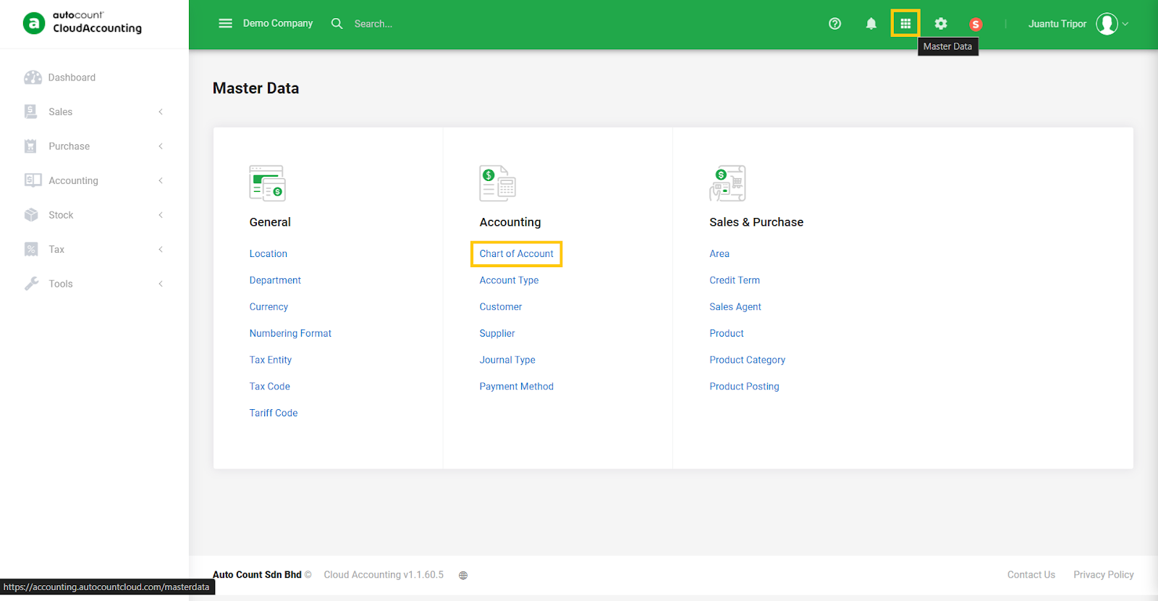The image size is (1158, 601).
Task: Open the Master Data grid icon
Action: (x=905, y=23)
